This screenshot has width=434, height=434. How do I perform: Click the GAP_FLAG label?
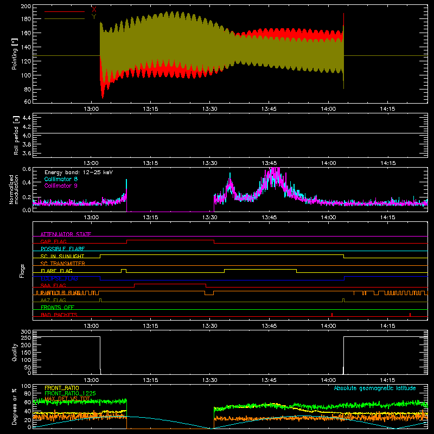(53, 241)
